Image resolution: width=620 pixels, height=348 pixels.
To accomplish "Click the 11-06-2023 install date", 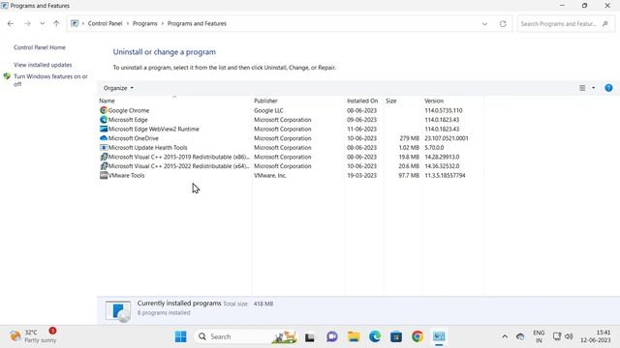I will click(x=361, y=129).
